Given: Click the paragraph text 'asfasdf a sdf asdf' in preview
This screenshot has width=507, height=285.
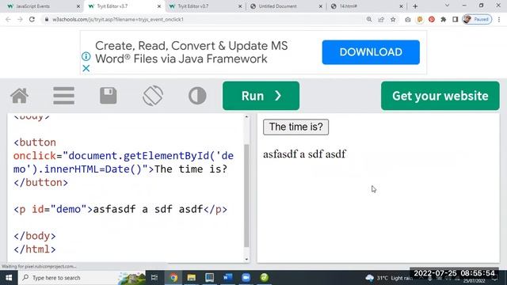Looking at the screenshot, I should click(304, 154).
